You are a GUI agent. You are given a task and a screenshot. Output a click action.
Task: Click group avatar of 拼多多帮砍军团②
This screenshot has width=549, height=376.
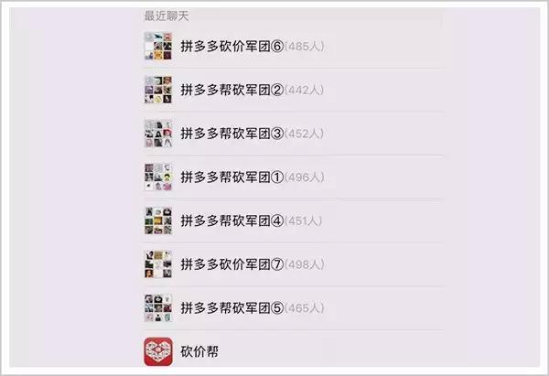pos(158,90)
